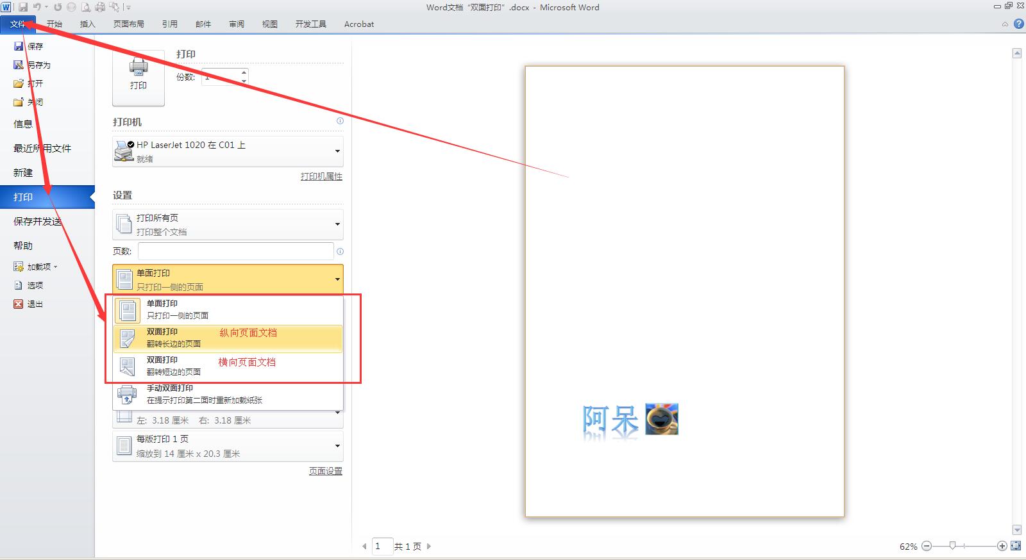Open 选项 in backstage menu
This screenshot has width=1026, height=560.
[28, 285]
